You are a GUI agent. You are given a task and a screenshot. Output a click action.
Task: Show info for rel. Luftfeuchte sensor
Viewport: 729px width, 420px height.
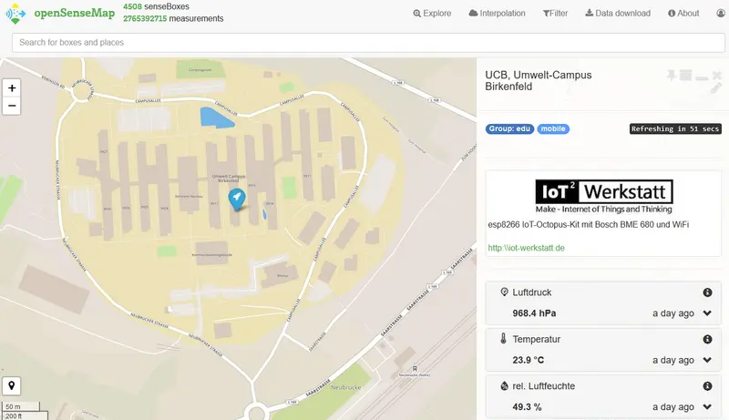707,385
